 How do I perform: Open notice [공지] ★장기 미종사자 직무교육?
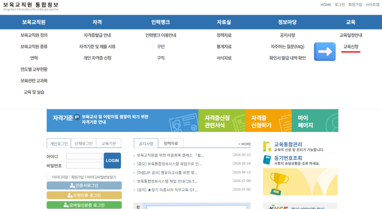pyautogui.click(x=167, y=190)
